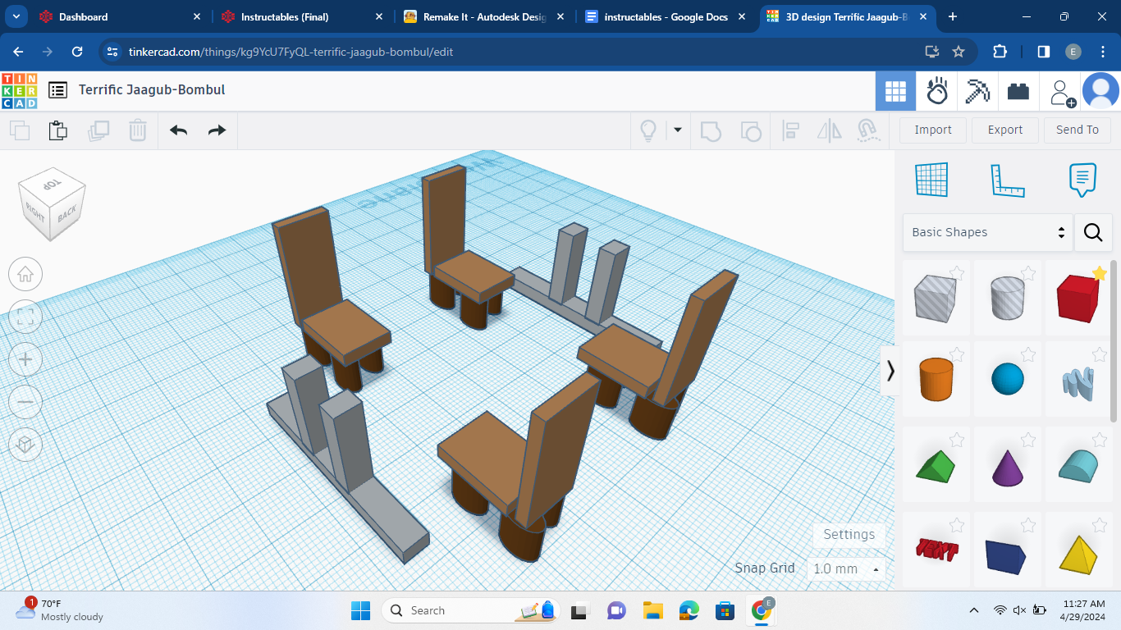This screenshot has width=1121, height=630.
Task: Select the navy Wedge shape
Action: tap(1006, 556)
